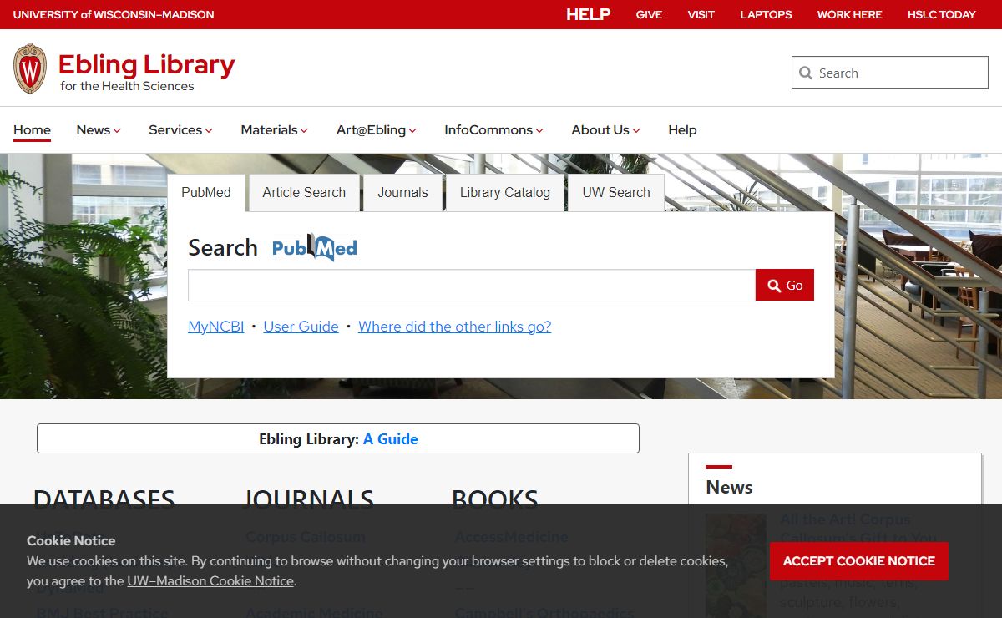
Task: Click the BOOKS heading
Action: (x=495, y=499)
